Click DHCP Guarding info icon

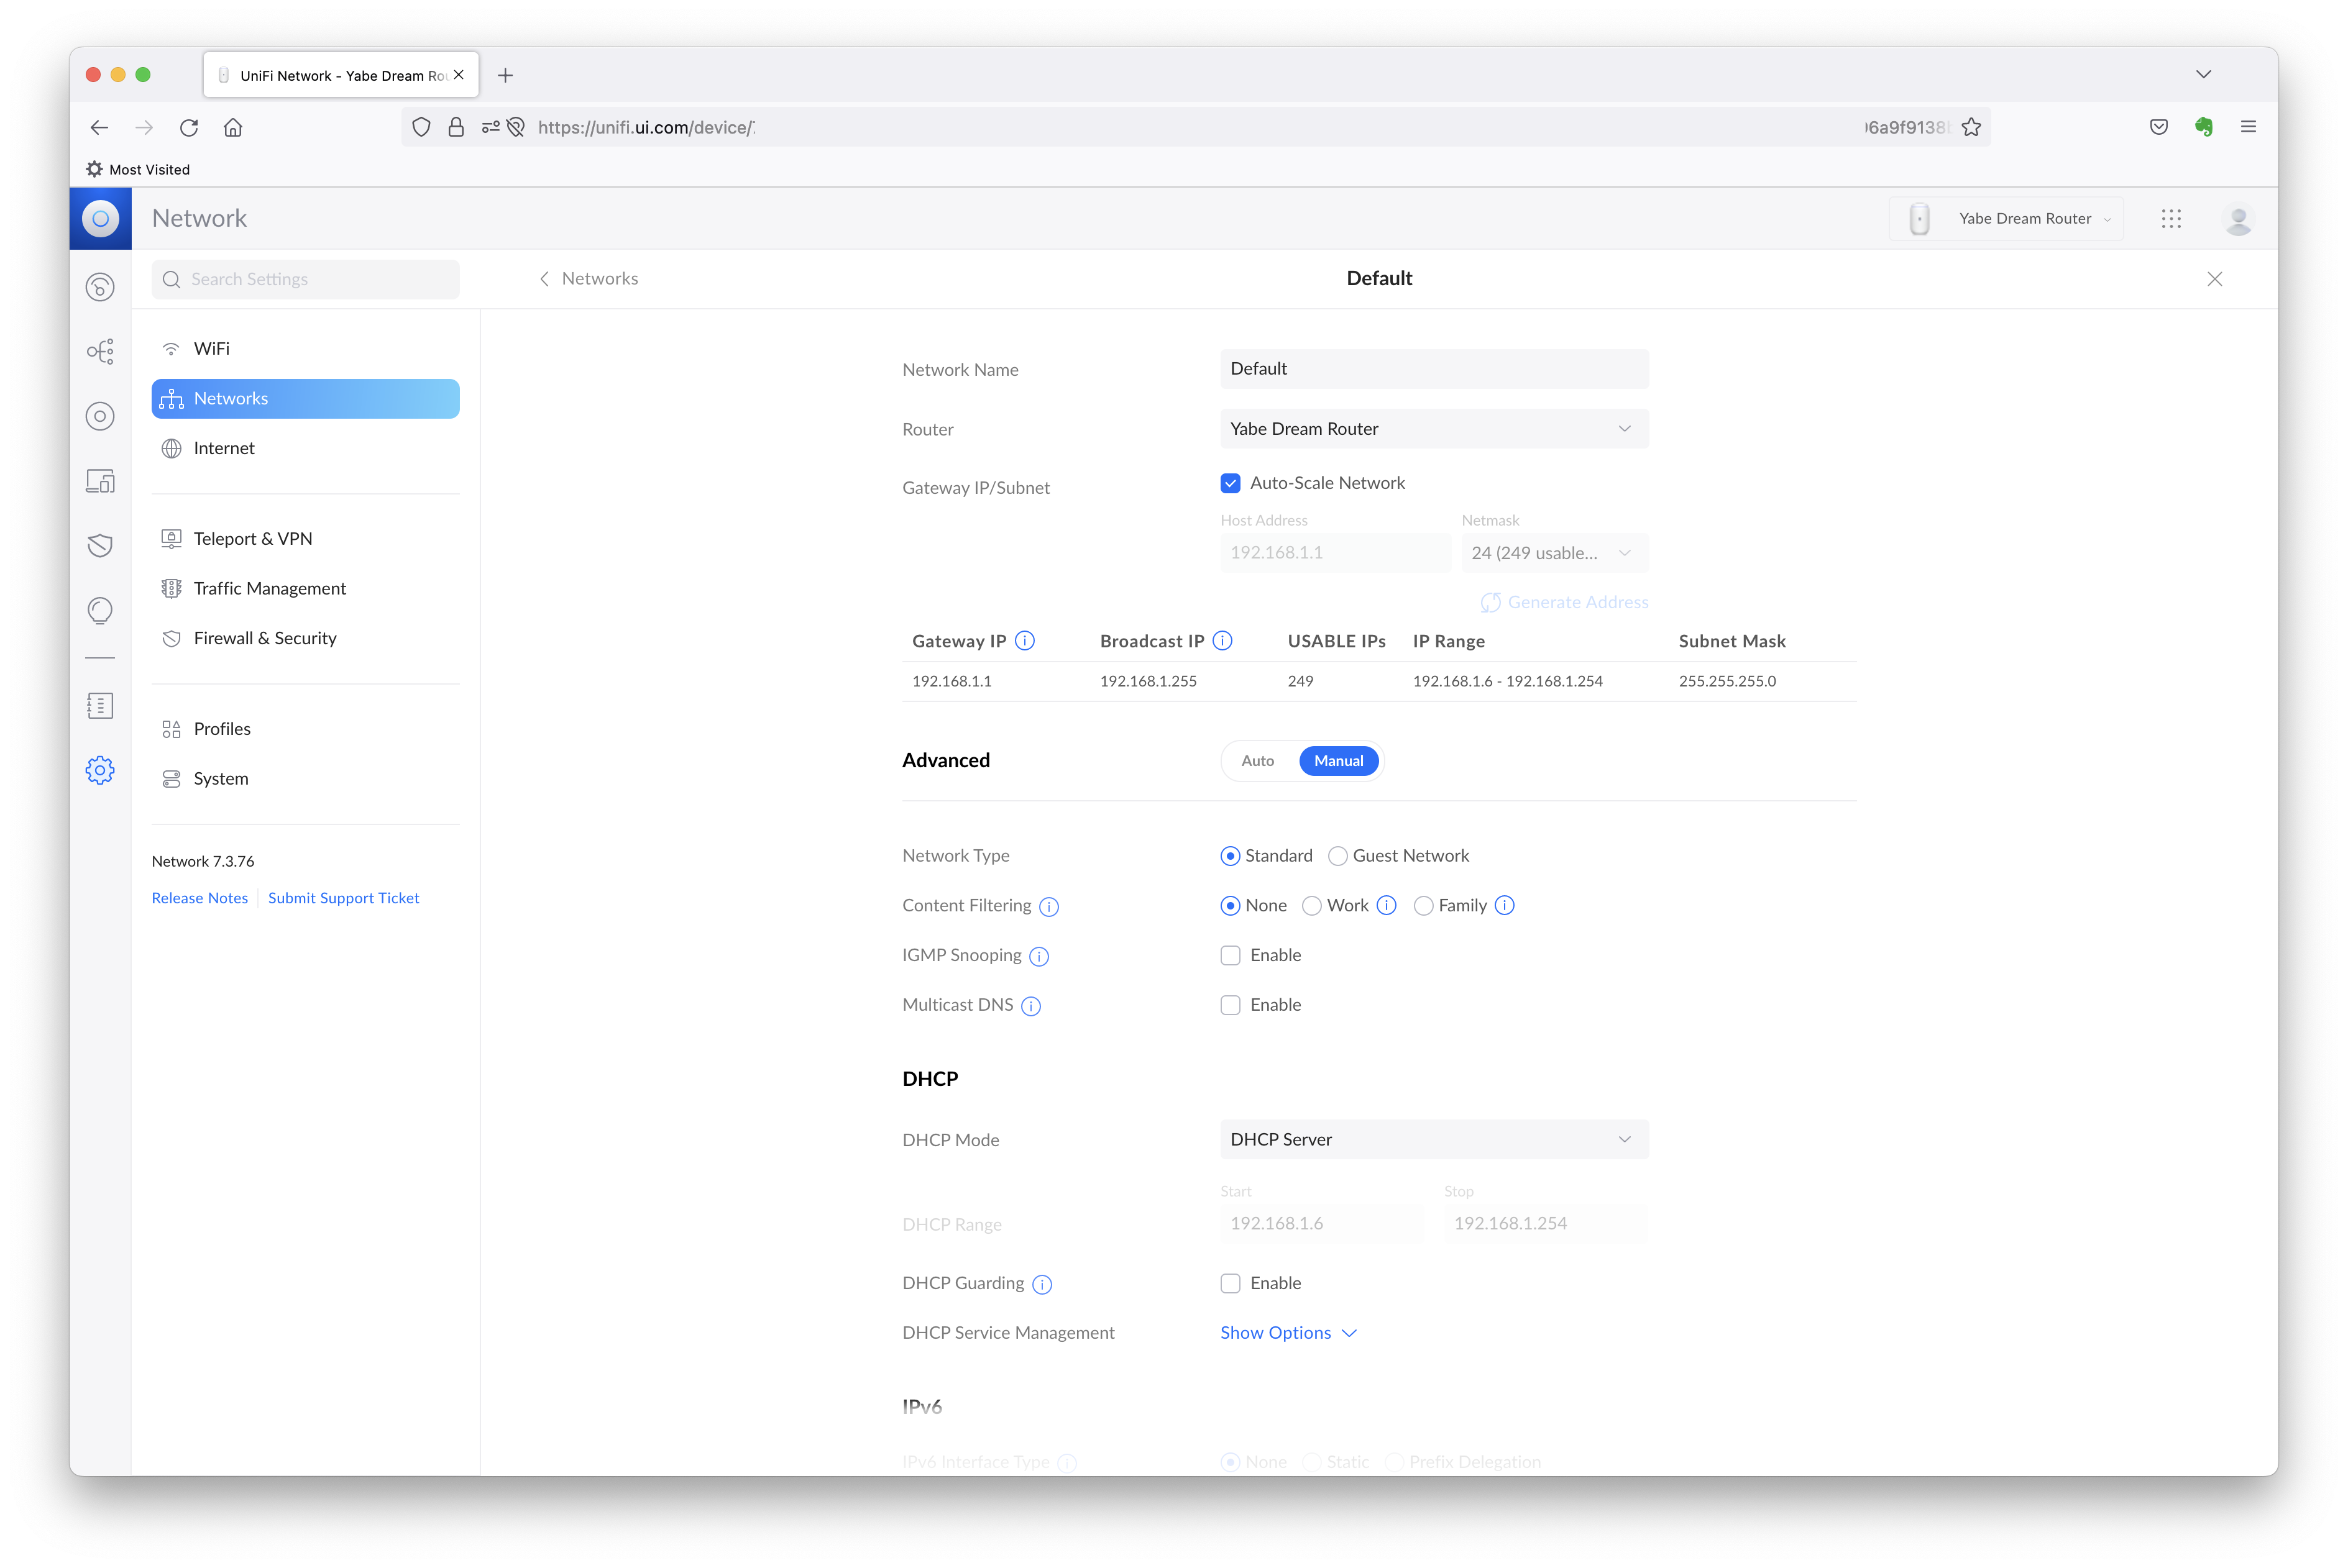(1042, 1284)
